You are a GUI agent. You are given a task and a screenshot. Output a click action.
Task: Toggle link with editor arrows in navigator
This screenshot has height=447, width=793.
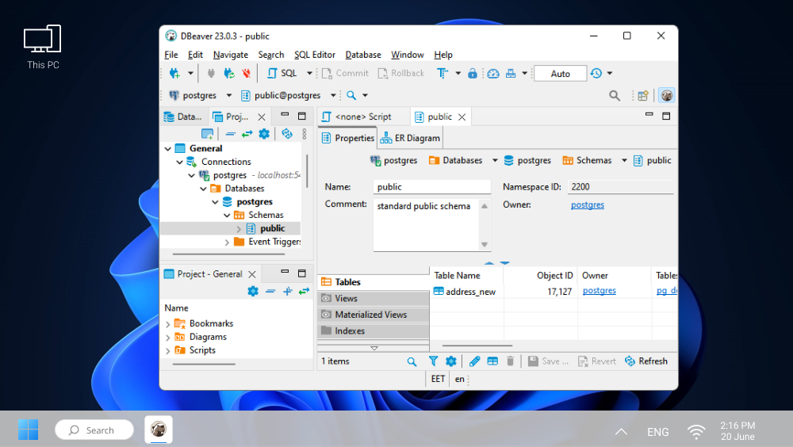[x=247, y=134]
